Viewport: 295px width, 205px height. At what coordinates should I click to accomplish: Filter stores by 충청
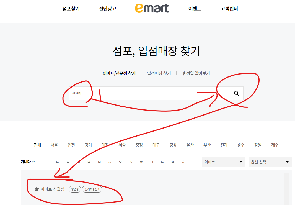[x=139, y=145]
